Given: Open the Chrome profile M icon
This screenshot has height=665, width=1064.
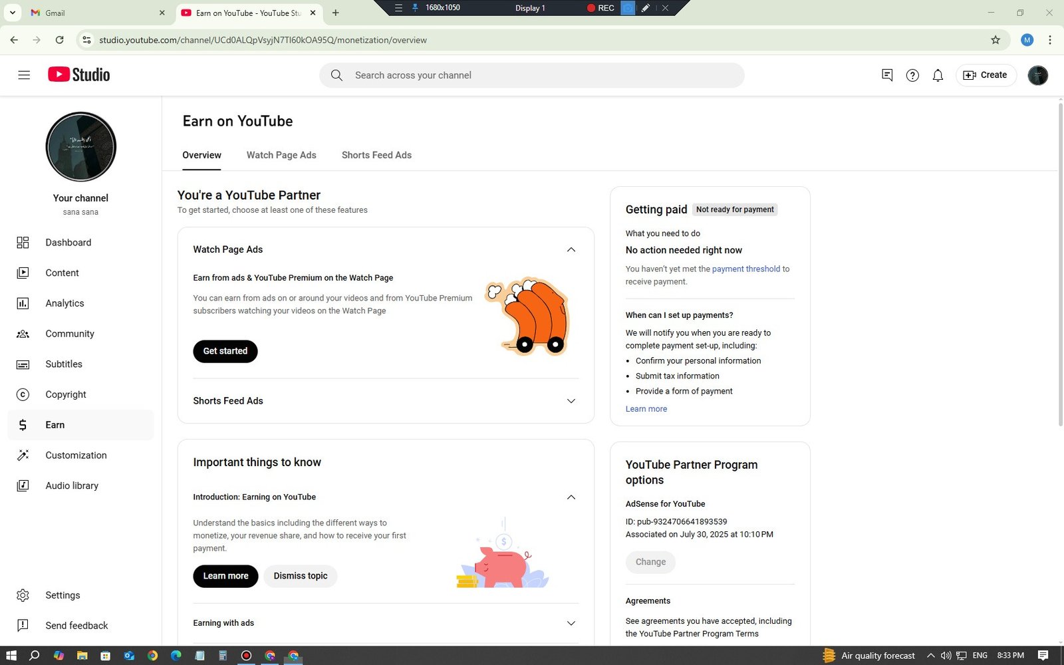Looking at the screenshot, I should 1027,40.
